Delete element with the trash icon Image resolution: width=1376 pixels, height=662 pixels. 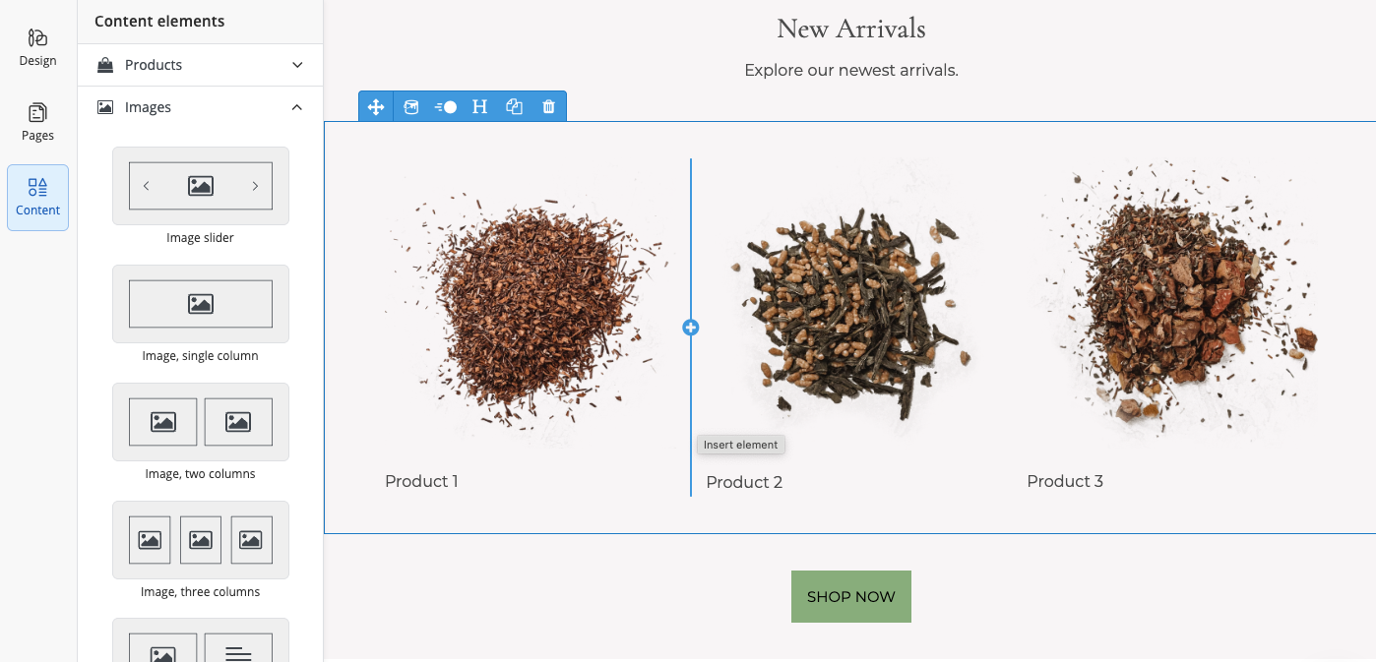pos(549,106)
